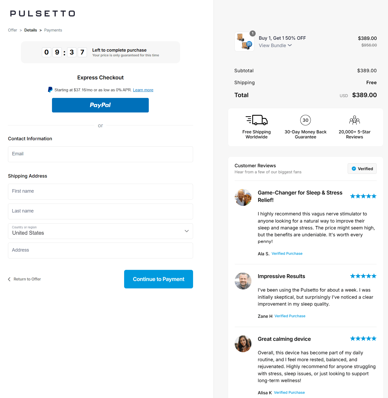Screen dimensions: 388x398
Task: Click the Verified badge in Customer Reviews
Action: click(362, 169)
